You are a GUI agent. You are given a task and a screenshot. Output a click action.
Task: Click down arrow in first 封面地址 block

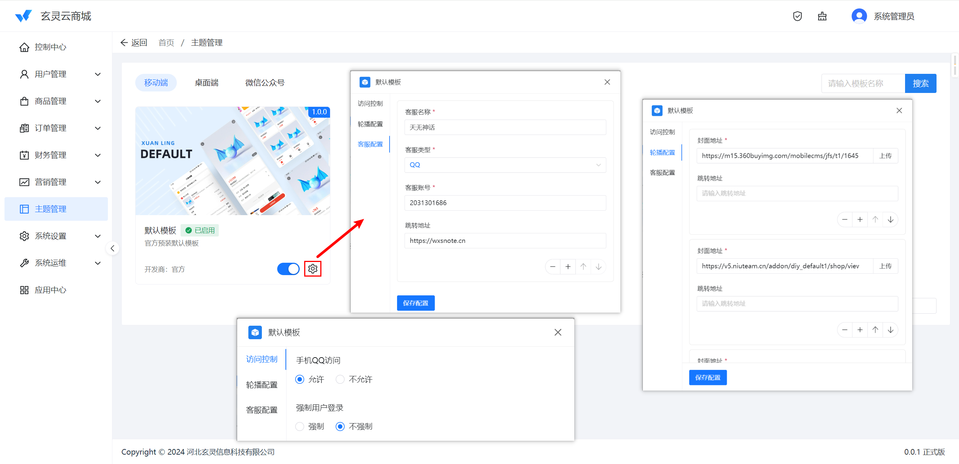tap(890, 220)
